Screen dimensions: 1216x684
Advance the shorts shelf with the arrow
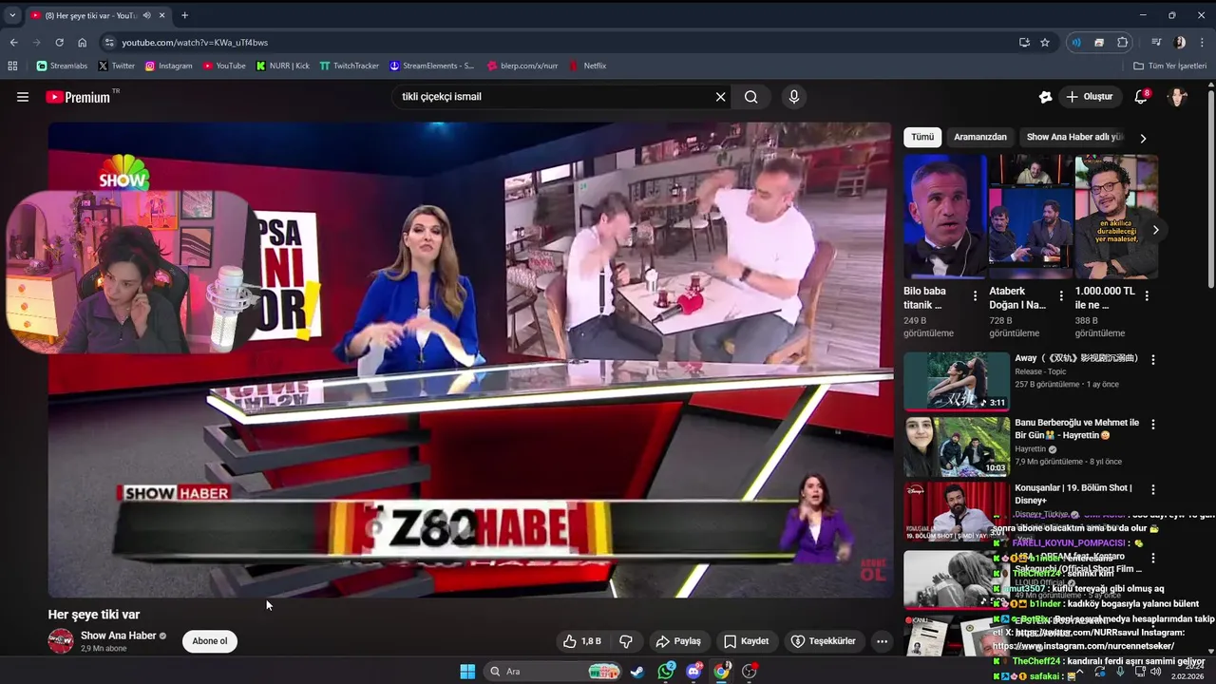coord(1155,230)
